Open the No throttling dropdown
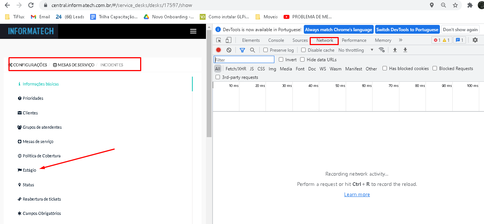This screenshot has width=484, height=224. (x=356, y=50)
